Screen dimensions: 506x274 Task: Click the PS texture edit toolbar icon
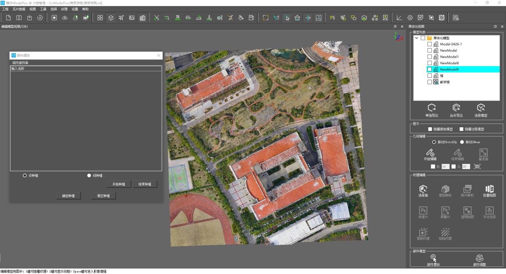click(x=333, y=18)
